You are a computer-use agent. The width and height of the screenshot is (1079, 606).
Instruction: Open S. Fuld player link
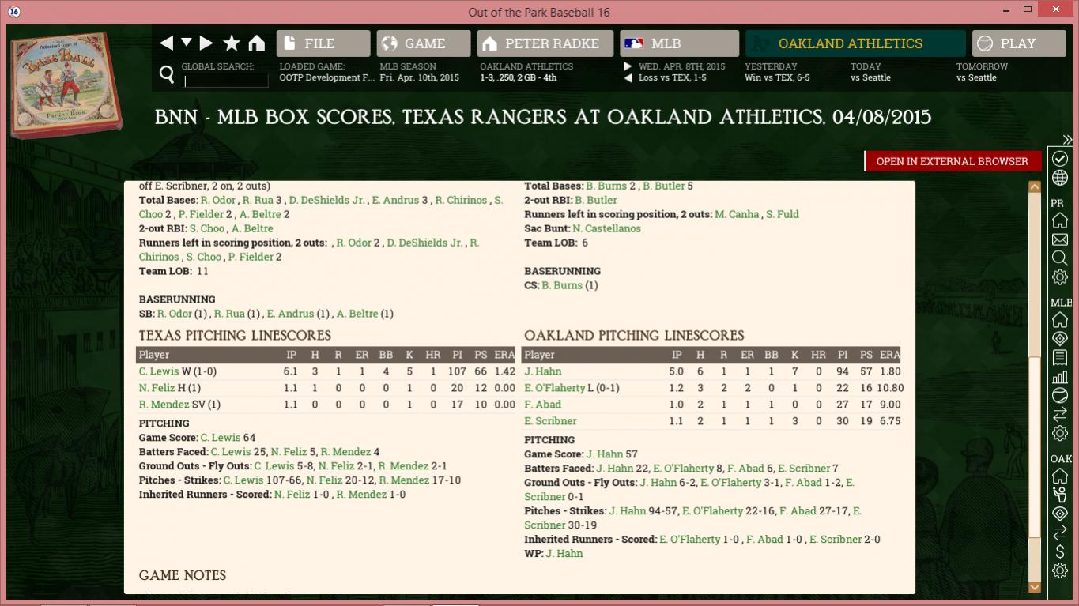tap(783, 214)
